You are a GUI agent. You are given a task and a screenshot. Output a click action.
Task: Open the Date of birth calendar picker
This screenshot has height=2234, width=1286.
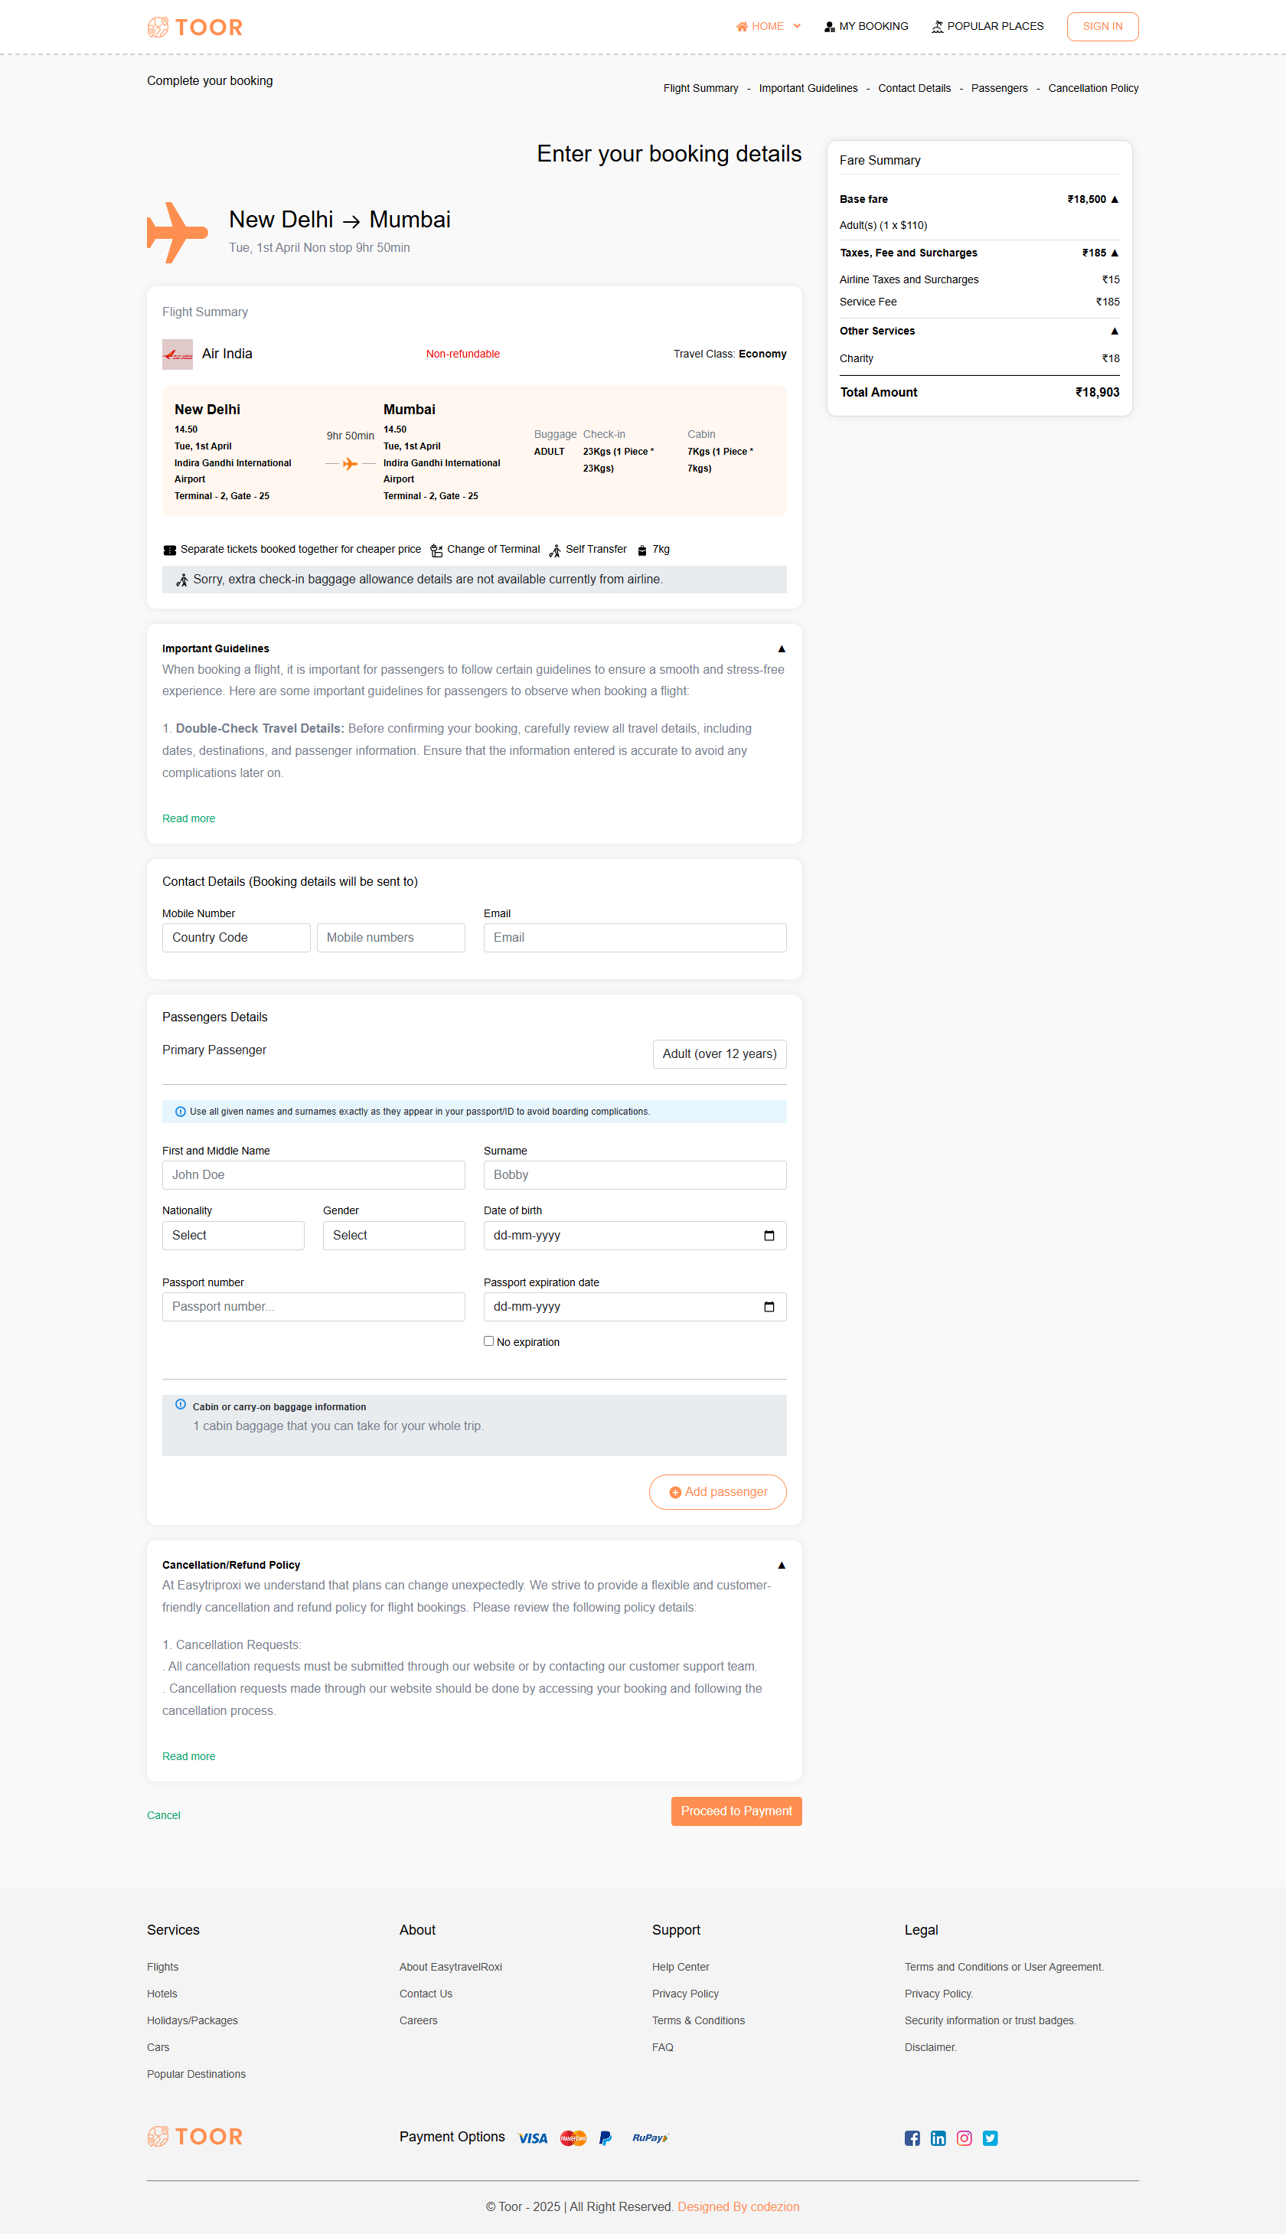coord(769,1235)
